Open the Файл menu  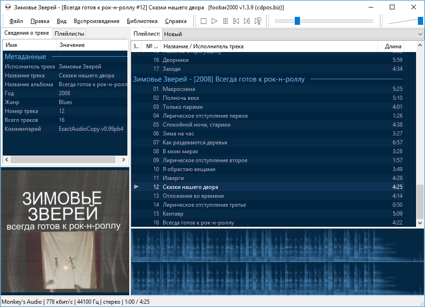tap(16, 21)
